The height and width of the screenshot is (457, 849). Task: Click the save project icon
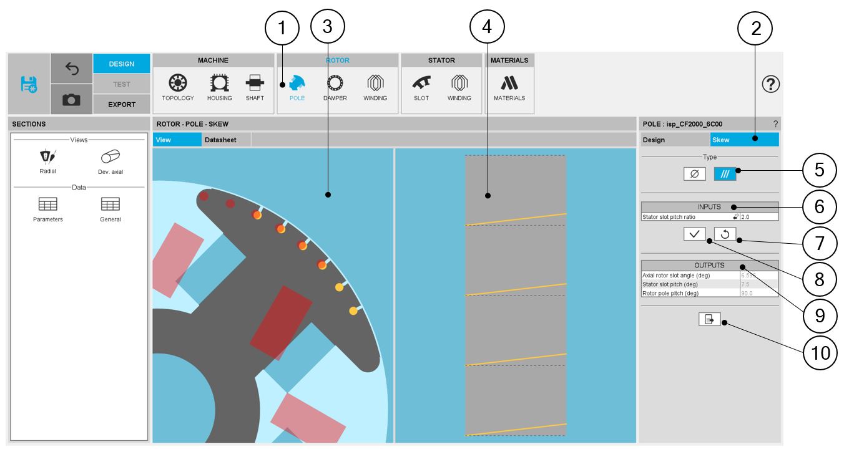[x=29, y=84]
